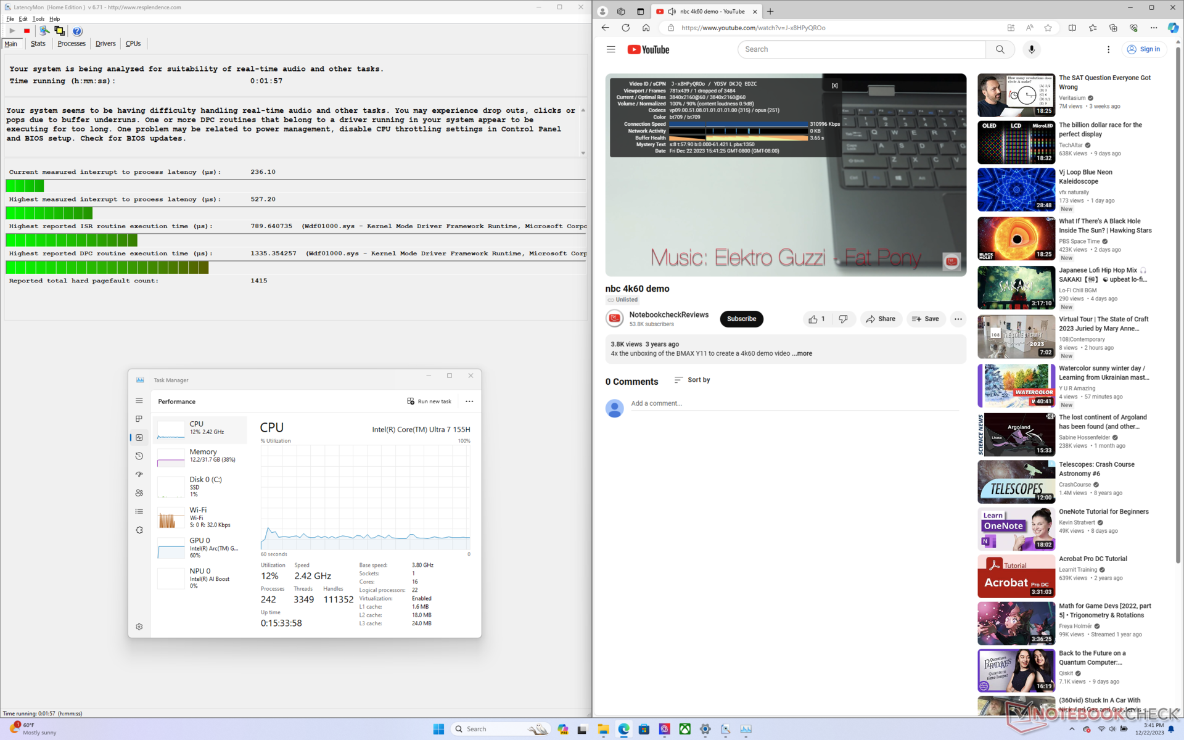Open a new tab in Edge
Image resolution: width=1184 pixels, height=740 pixels.
point(770,11)
